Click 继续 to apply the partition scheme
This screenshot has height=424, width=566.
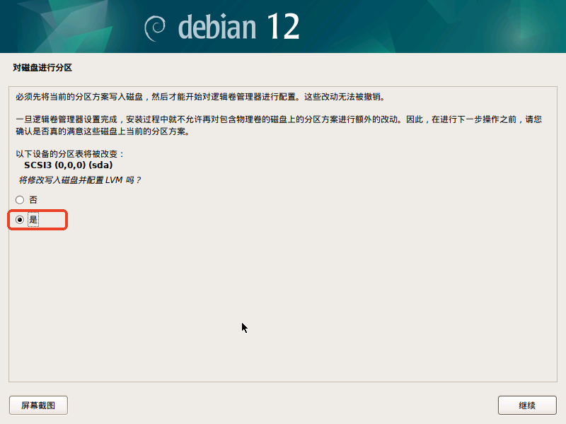click(x=526, y=405)
